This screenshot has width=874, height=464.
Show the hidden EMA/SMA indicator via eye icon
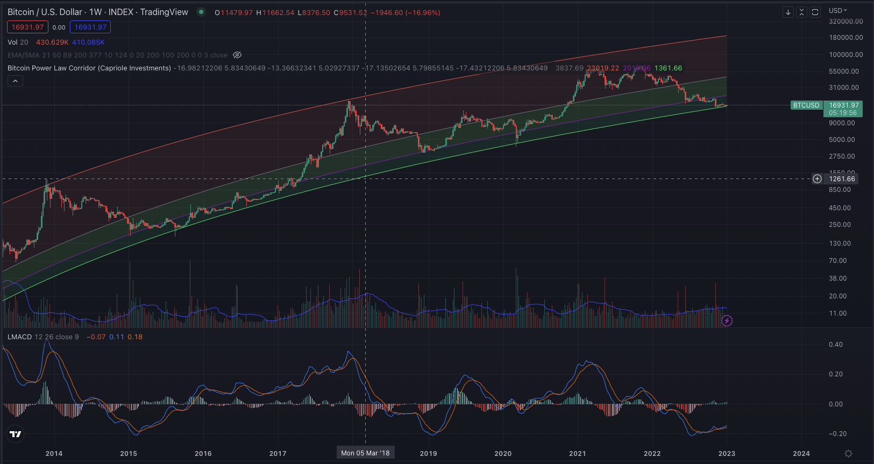point(237,55)
